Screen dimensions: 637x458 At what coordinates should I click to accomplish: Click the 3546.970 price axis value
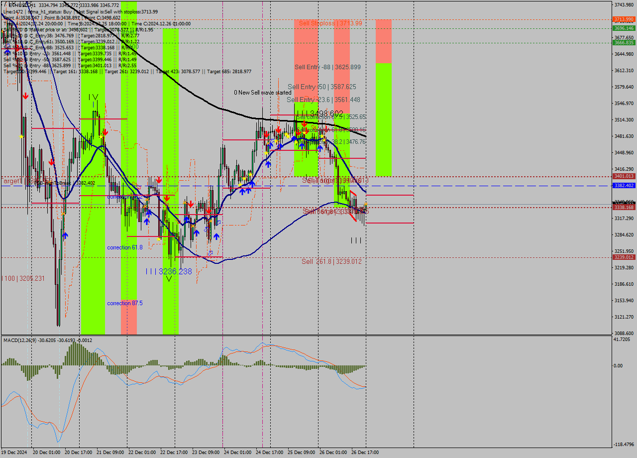pyautogui.click(x=624, y=104)
